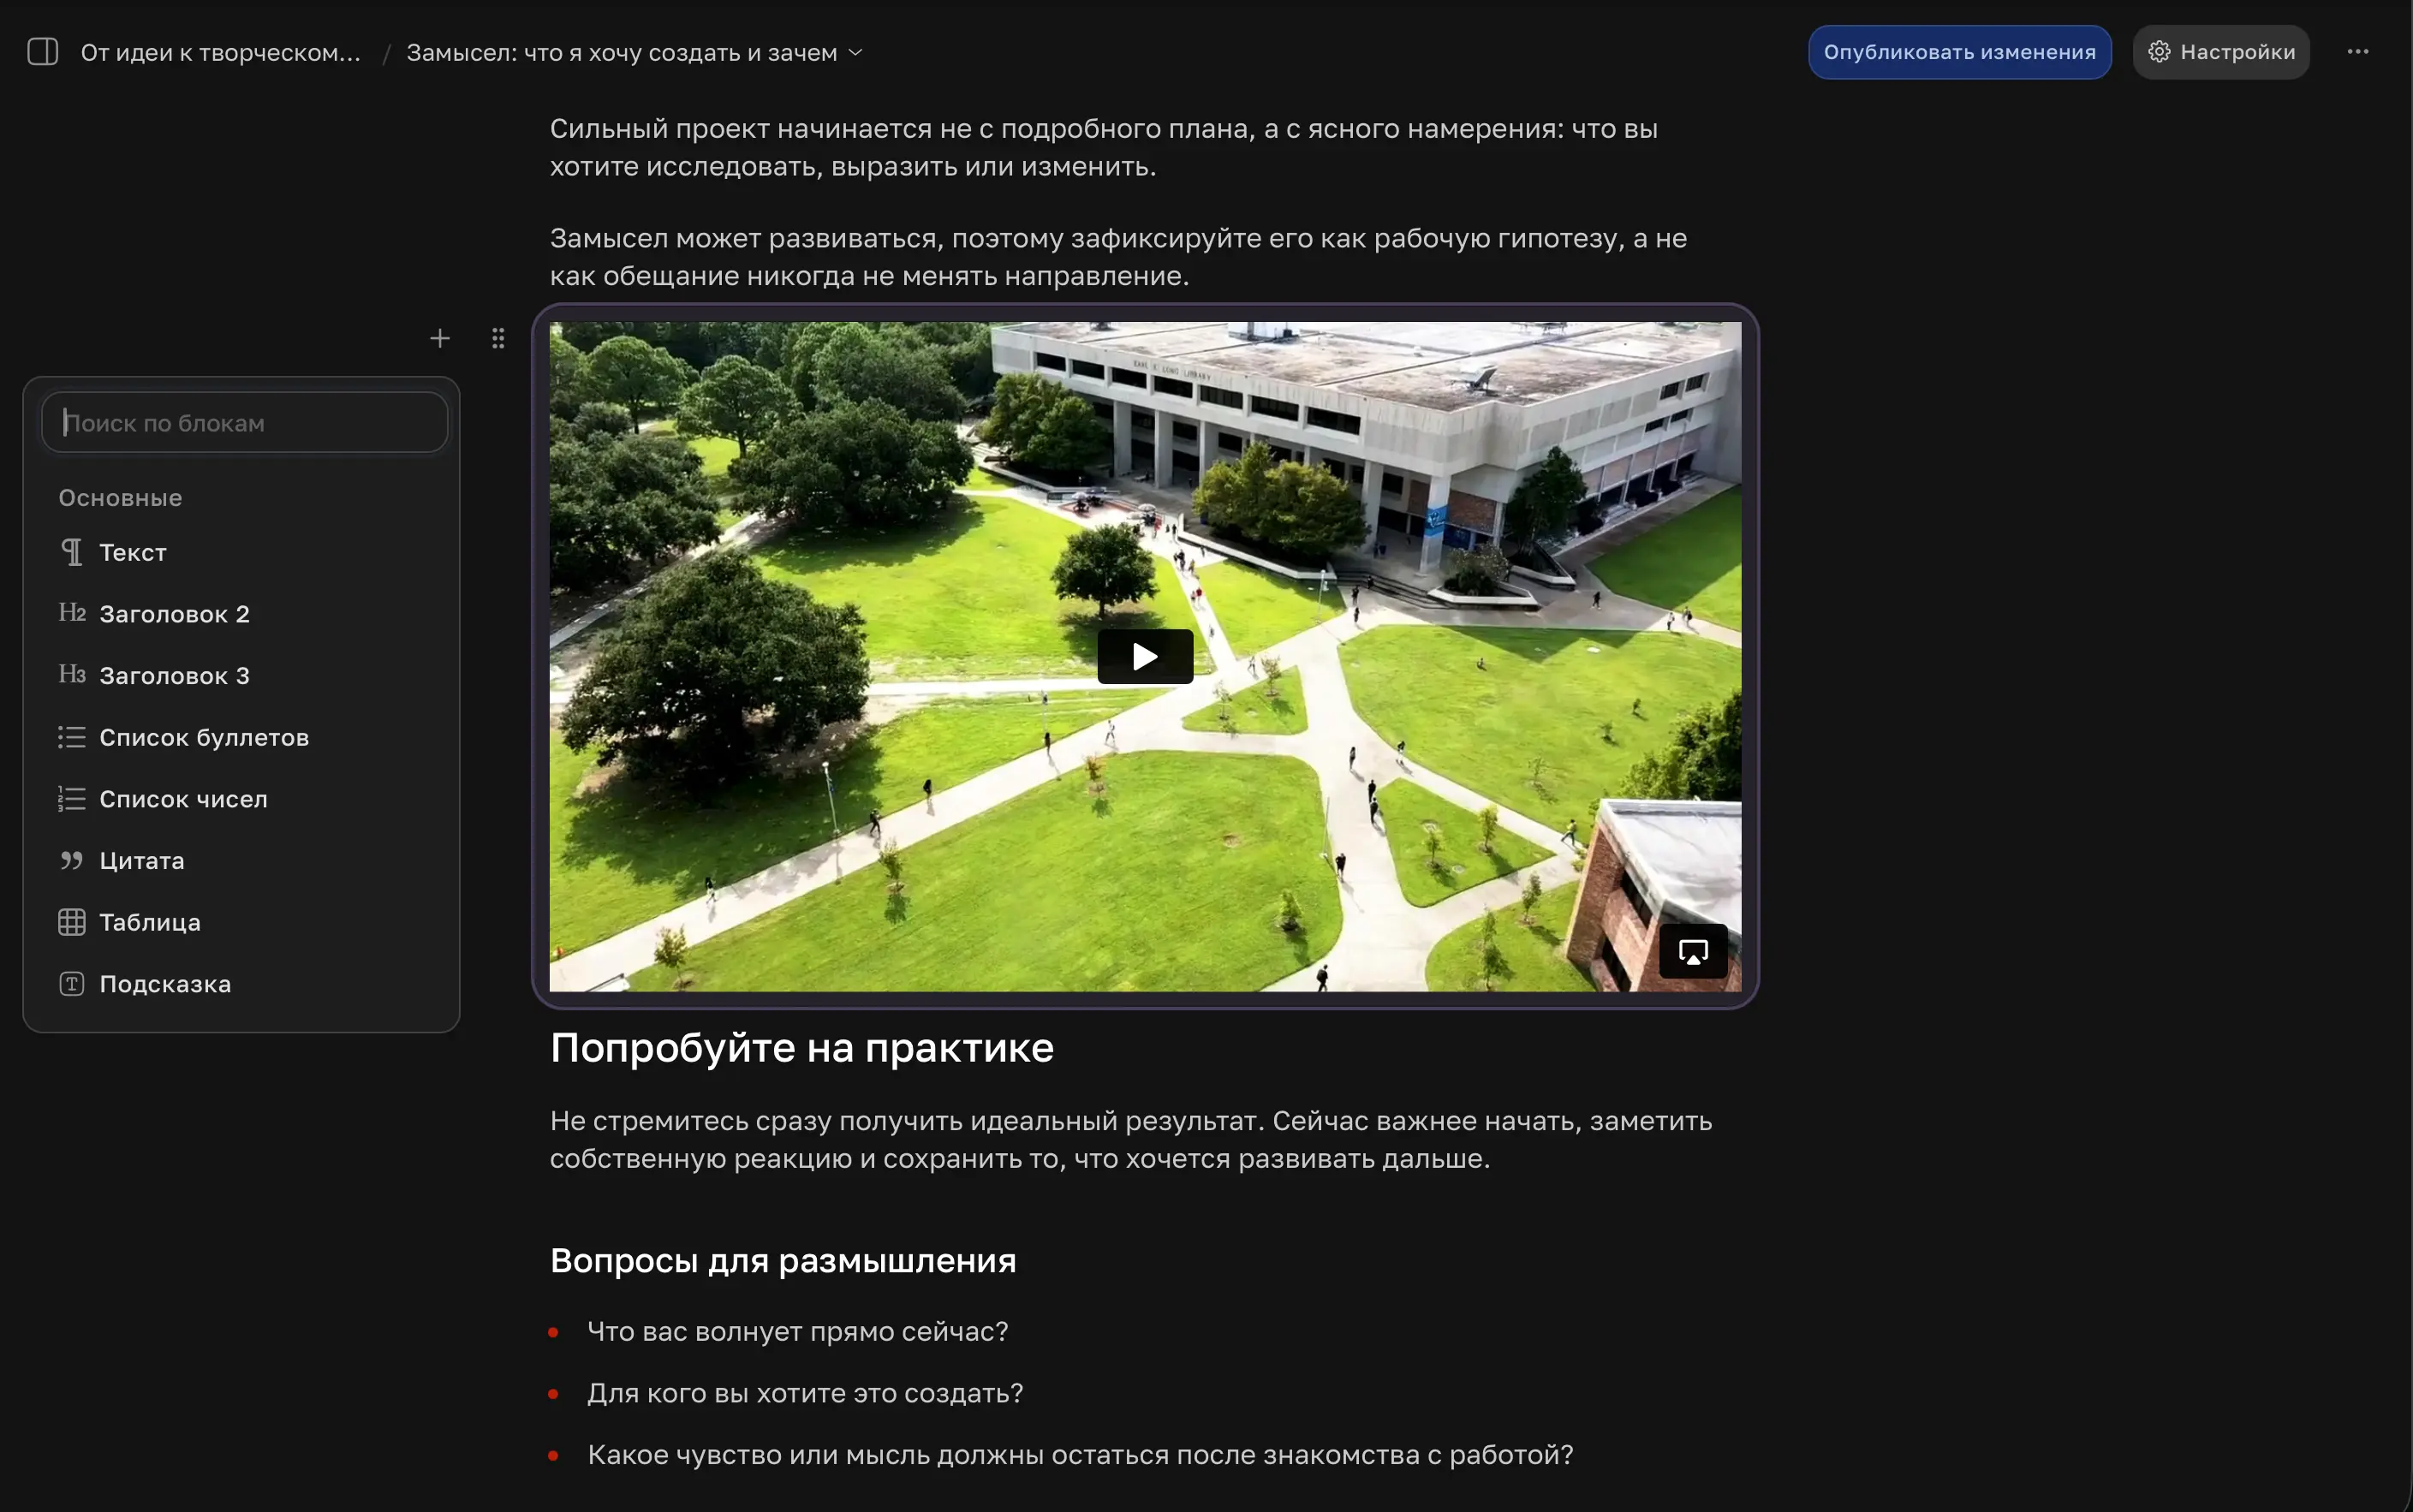Insert a Текст block
The width and height of the screenshot is (2413, 1512).
pos(241,553)
